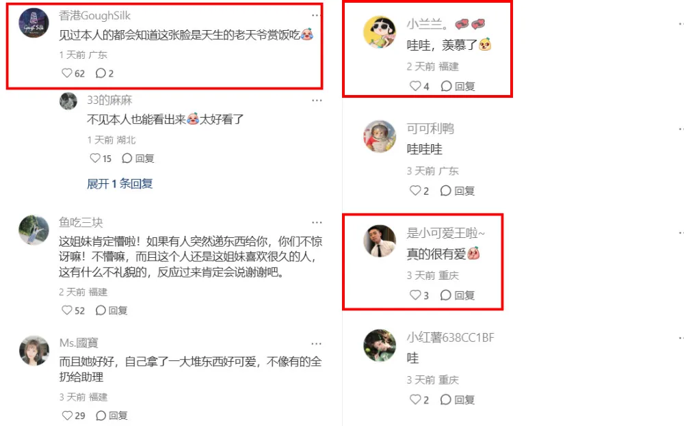The height and width of the screenshot is (426, 684).
Task: Like Ms.國寶's comment with 29 likes
Action: 73,416
